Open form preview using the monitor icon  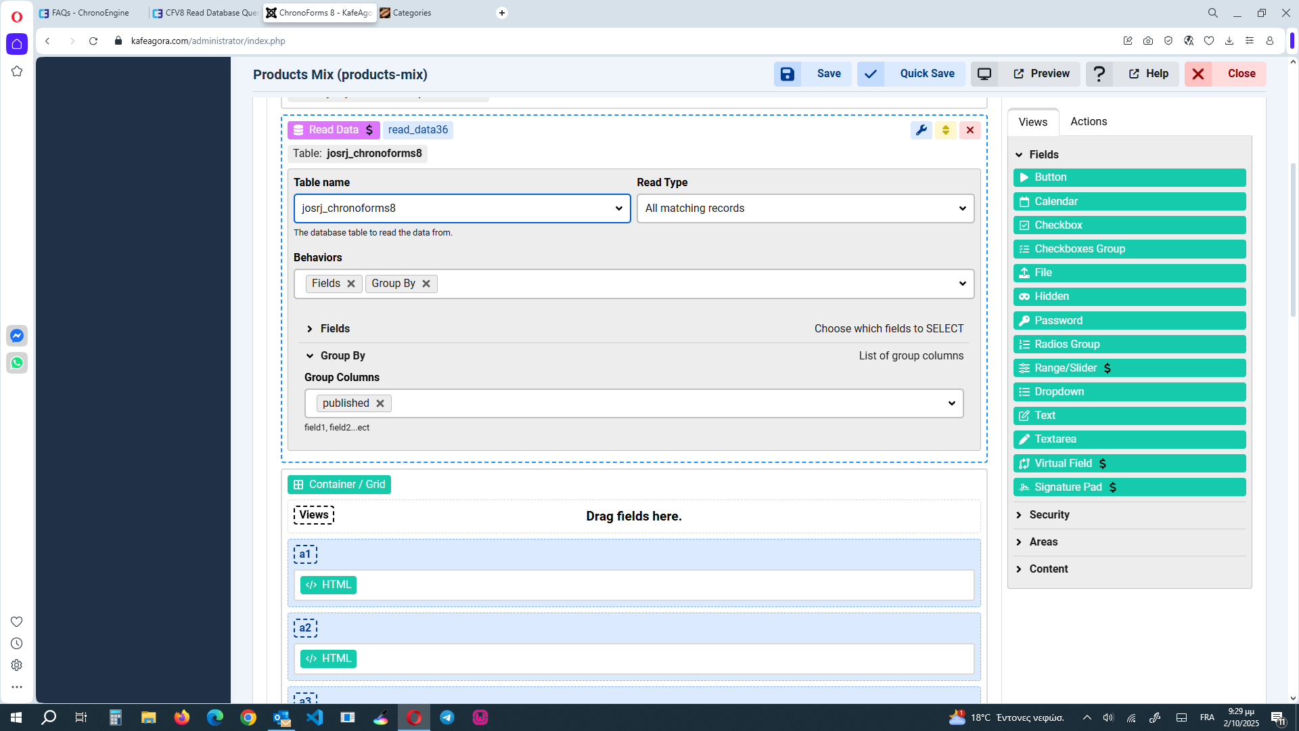984,74
